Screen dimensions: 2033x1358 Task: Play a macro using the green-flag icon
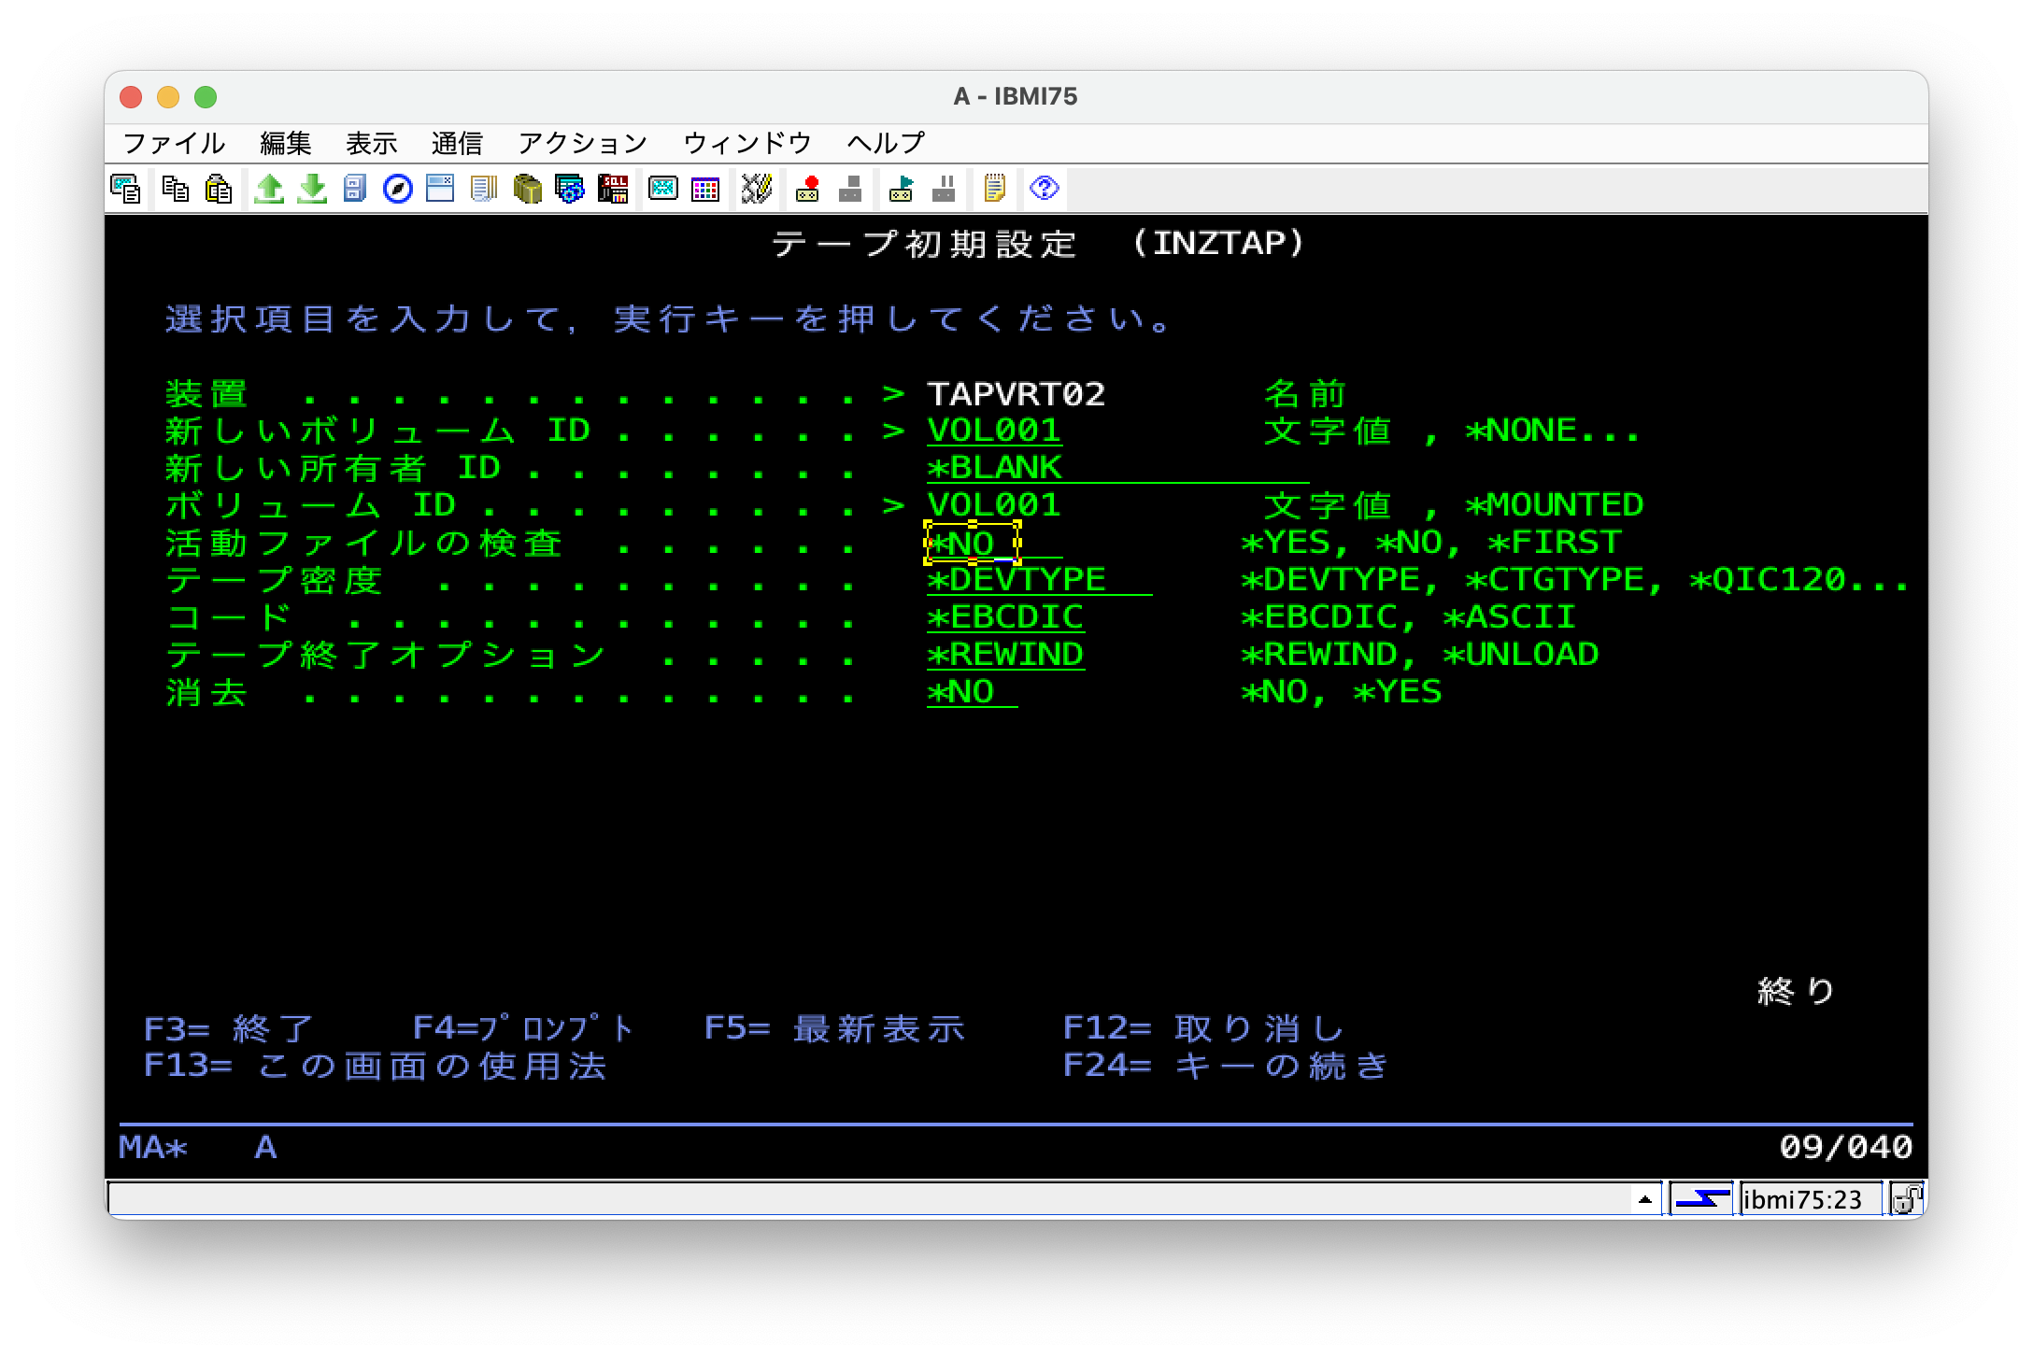(x=900, y=189)
